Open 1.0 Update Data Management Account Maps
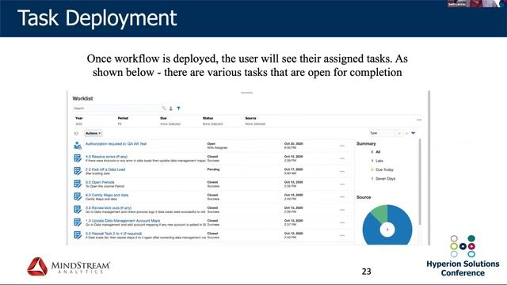This screenshot has height=285, width=507. point(123,221)
